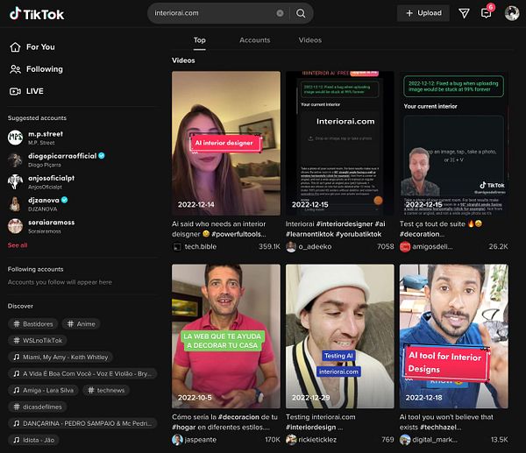Open Idiota - Jão music chip
Screen dimensions: 526x453
(x=33, y=440)
